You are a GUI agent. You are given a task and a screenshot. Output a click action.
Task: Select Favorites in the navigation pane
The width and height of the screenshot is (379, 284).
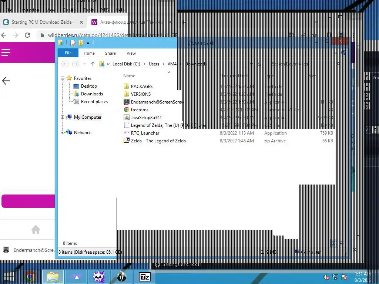point(83,78)
